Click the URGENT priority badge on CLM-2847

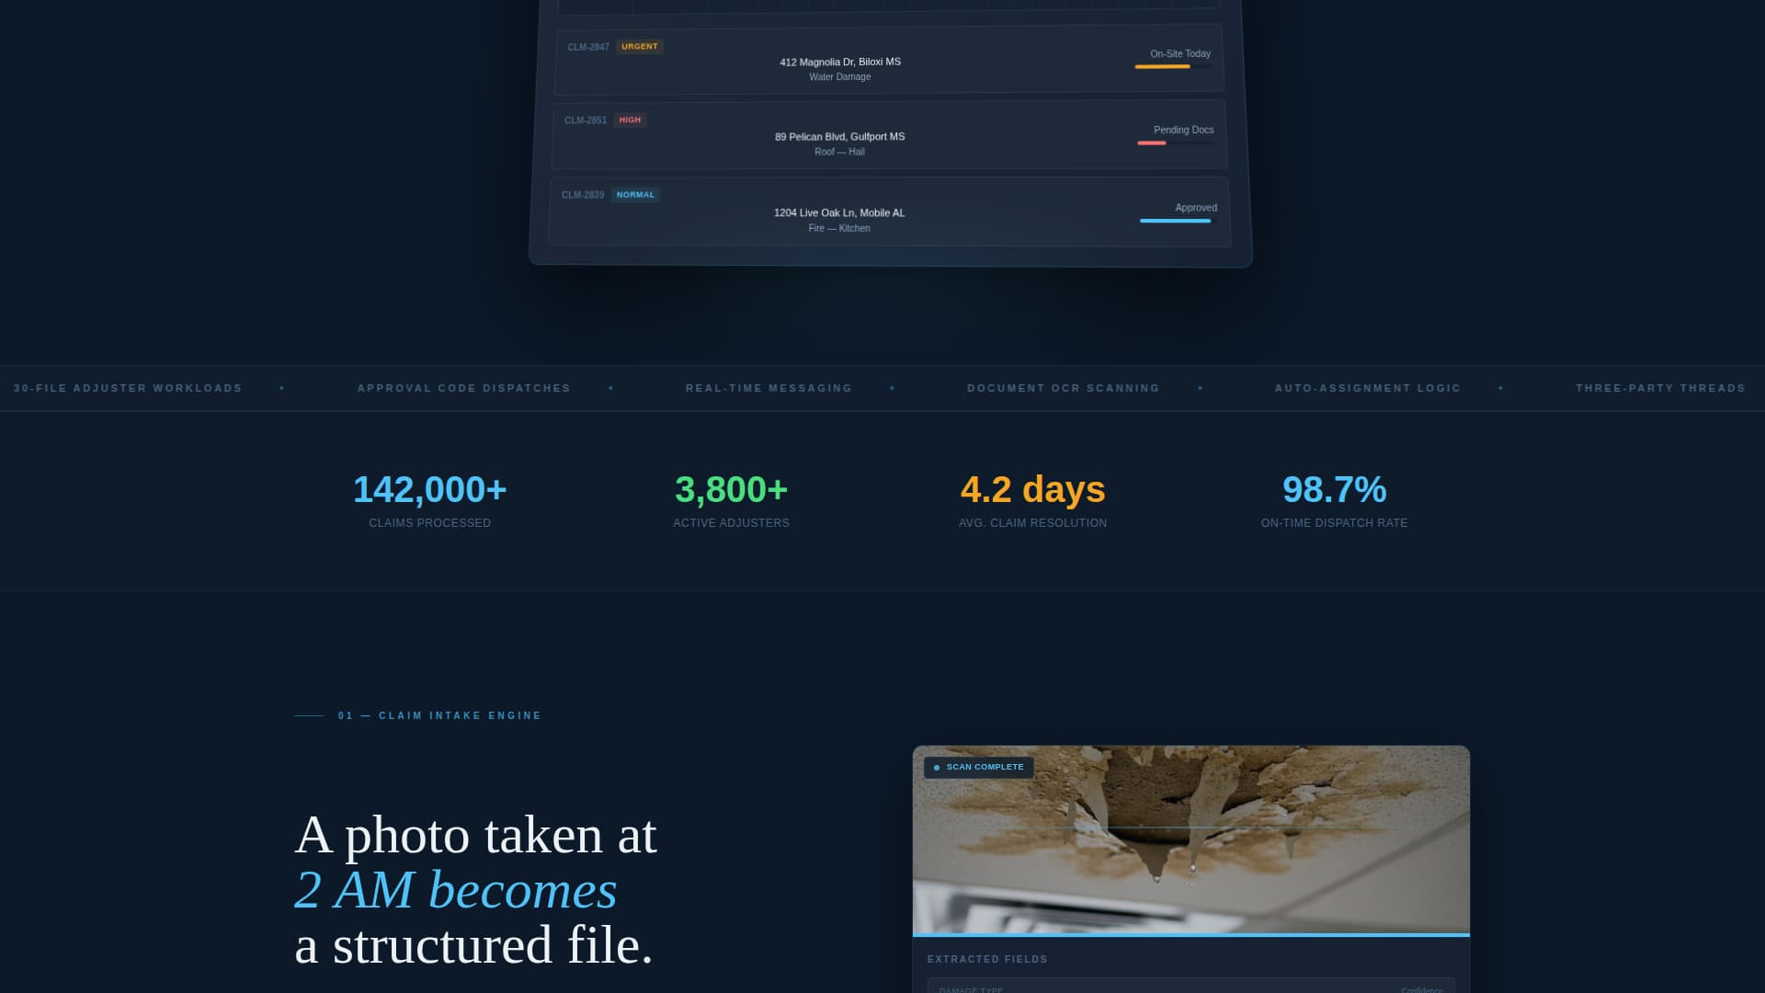click(x=638, y=46)
